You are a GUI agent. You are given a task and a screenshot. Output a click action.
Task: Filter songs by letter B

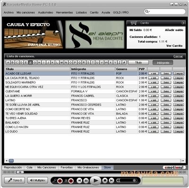click(x=12, y=63)
